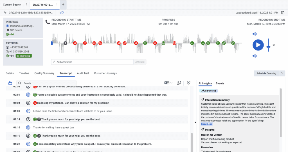
Task: Play the call recording
Action: (x=258, y=45)
